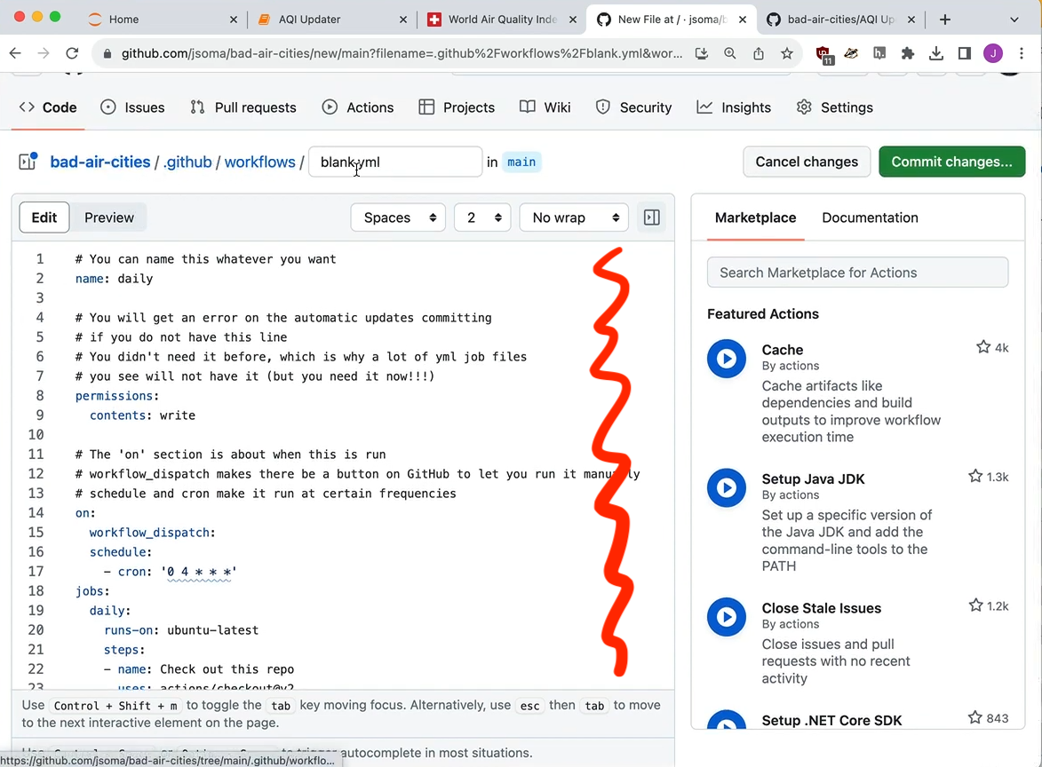This screenshot has width=1042, height=767.
Task: Open the workflows folder breadcrumb
Action: click(260, 162)
